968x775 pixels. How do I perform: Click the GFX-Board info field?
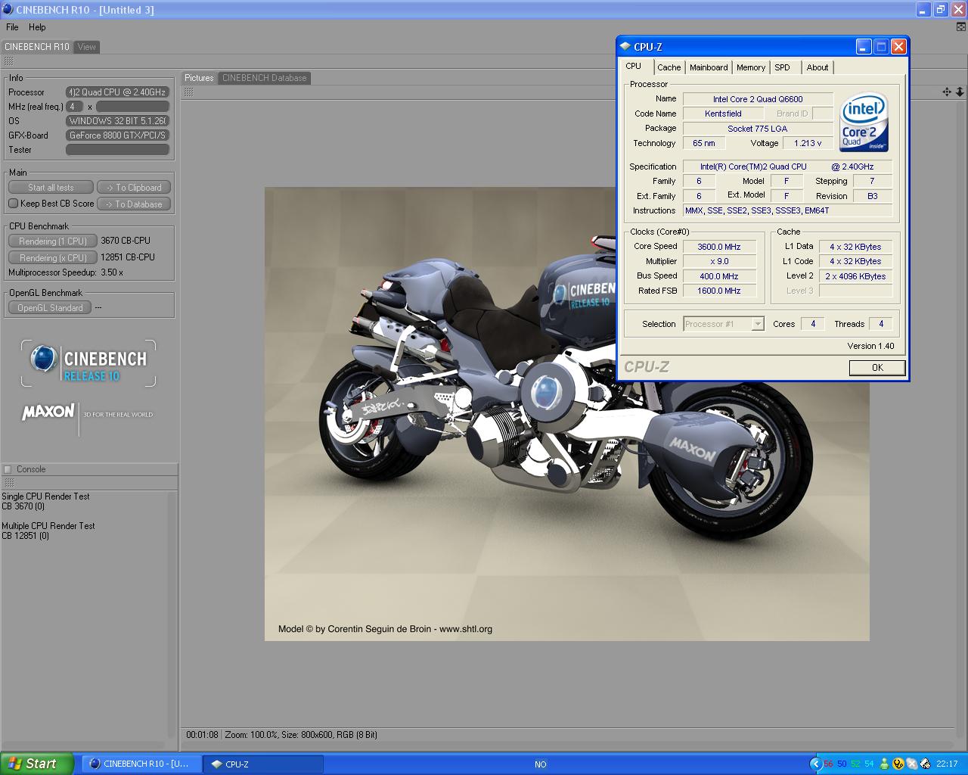click(117, 135)
